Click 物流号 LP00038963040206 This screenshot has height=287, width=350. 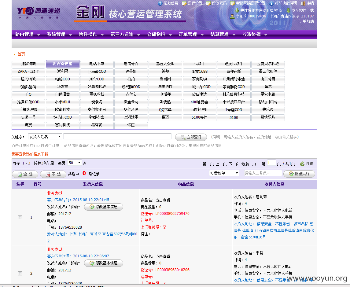(165, 270)
